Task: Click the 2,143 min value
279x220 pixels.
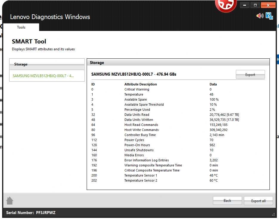Action: (217, 135)
